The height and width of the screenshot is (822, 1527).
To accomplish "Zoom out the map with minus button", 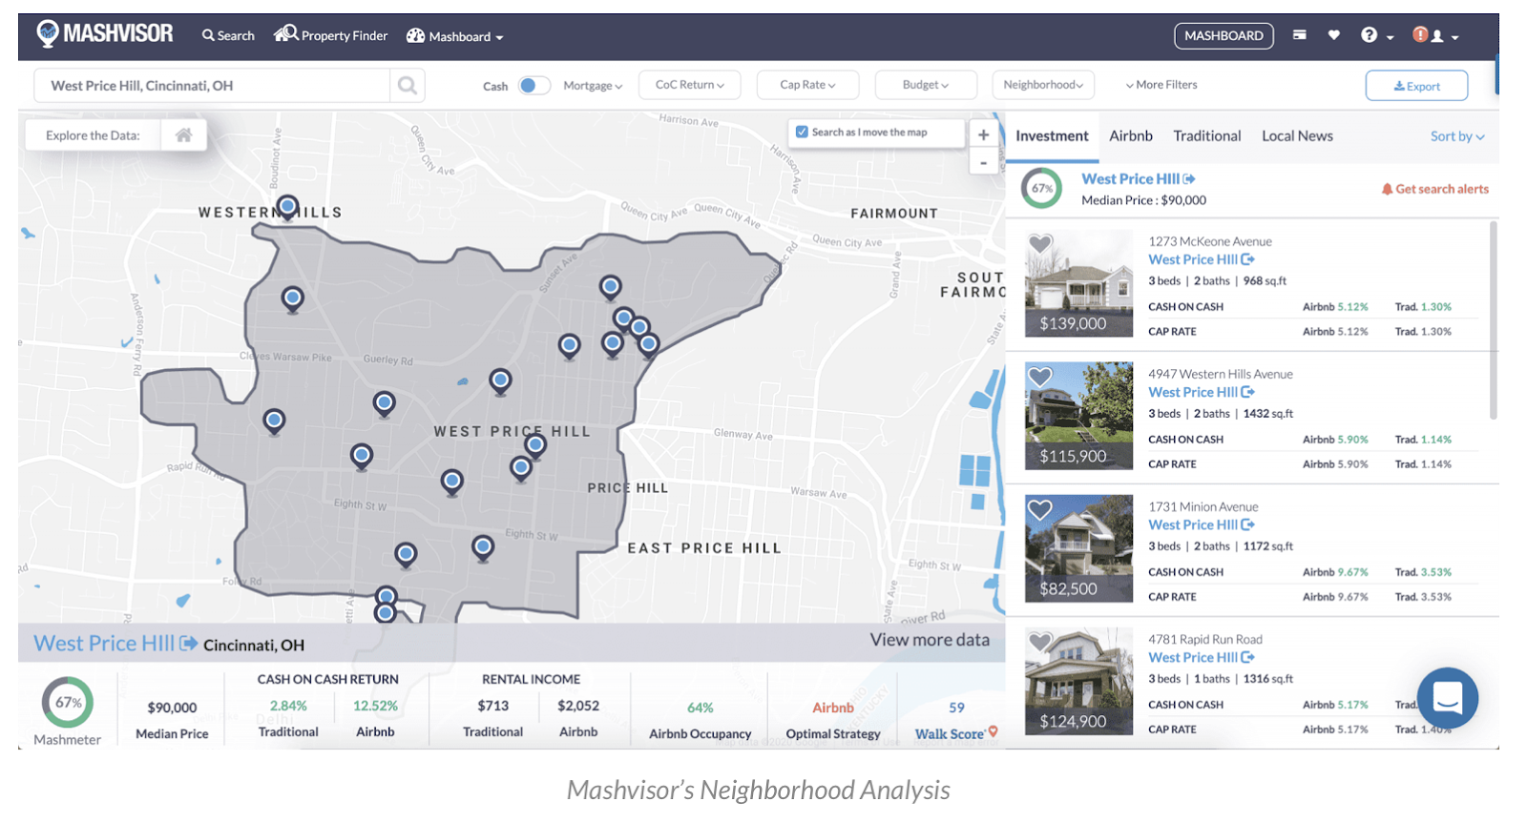I will coord(983,163).
